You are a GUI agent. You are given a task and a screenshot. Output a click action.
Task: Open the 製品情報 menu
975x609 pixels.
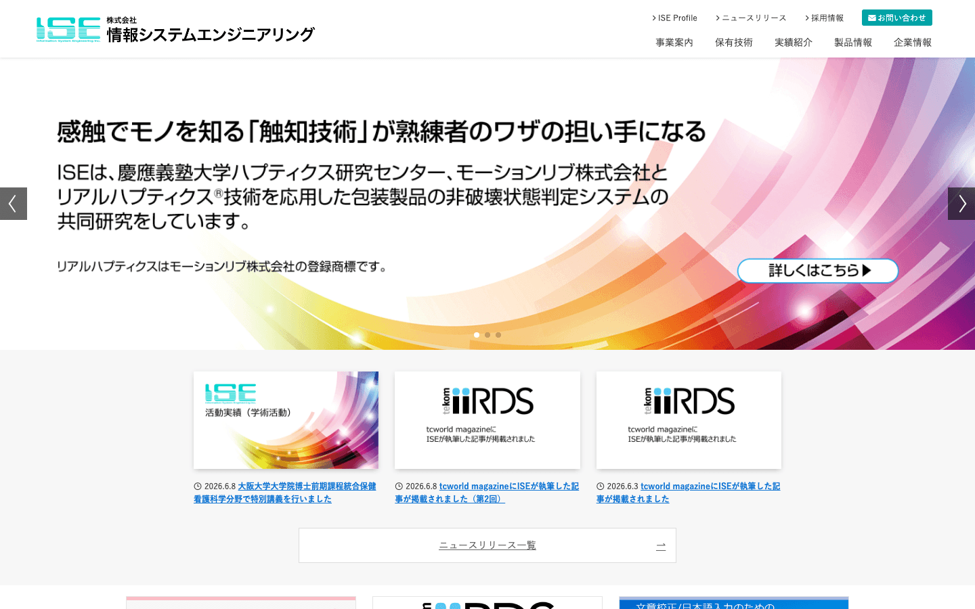click(853, 42)
